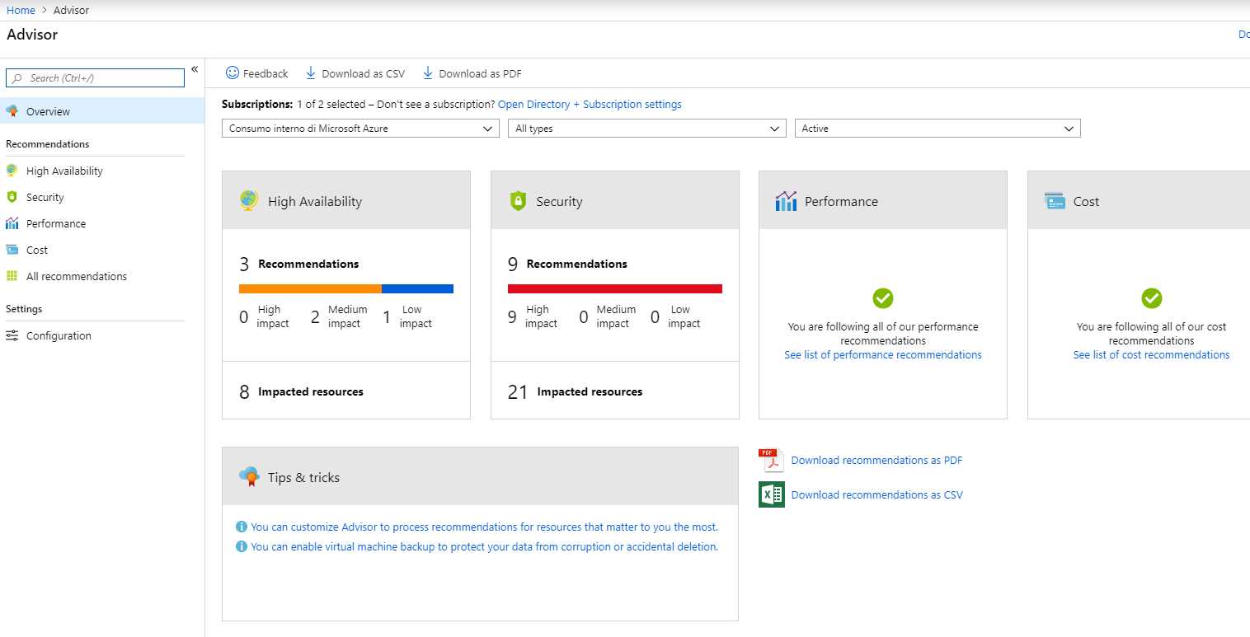Viewport: 1250px width, 637px height.
Task: Click the red Security impact bar
Action: (614, 288)
